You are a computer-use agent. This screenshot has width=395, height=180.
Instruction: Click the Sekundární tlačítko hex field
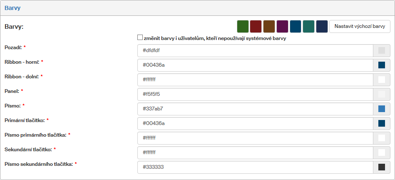(x=255, y=152)
